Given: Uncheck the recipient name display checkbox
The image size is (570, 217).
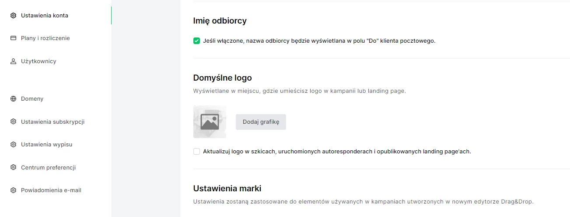Looking at the screenshot, I should (x=197, y=41).
